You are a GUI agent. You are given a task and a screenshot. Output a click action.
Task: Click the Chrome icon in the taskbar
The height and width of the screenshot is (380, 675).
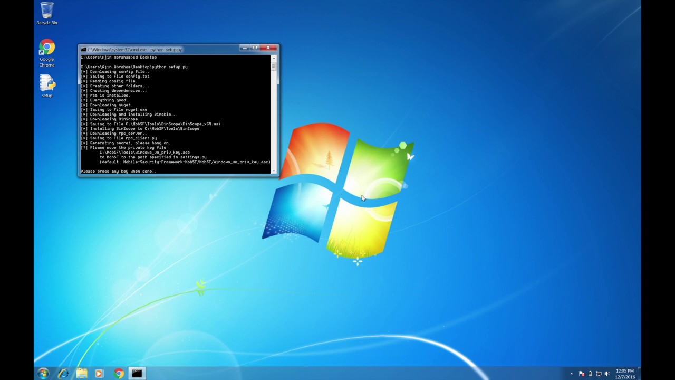click(119, 373)
